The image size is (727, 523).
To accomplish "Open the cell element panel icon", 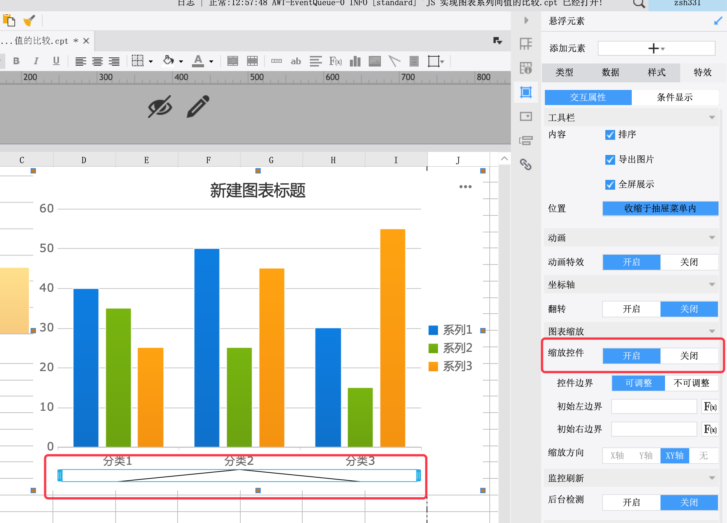I will (x=526, y=44).
